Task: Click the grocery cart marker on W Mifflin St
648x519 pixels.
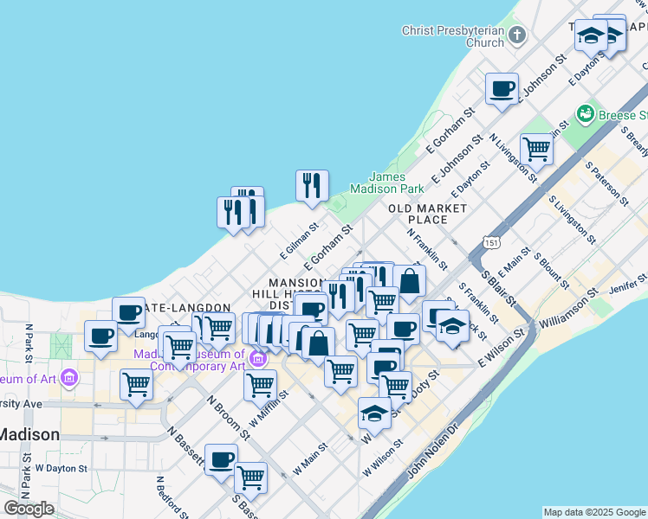Action: point(260,385)
